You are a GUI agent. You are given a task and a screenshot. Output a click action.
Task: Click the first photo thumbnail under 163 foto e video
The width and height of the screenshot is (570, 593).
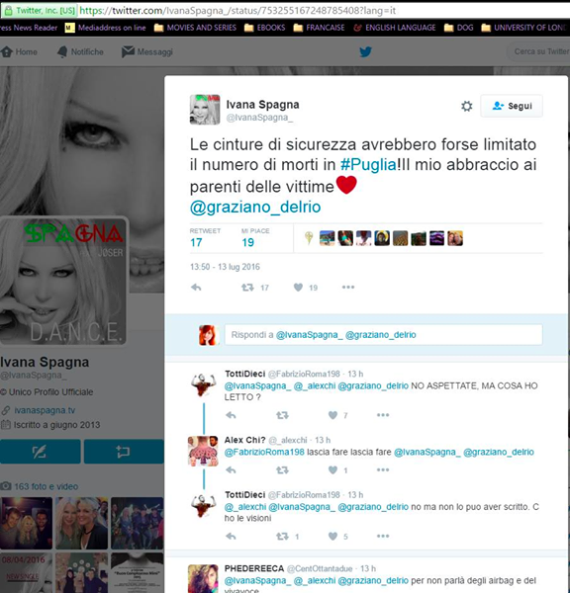26,523
